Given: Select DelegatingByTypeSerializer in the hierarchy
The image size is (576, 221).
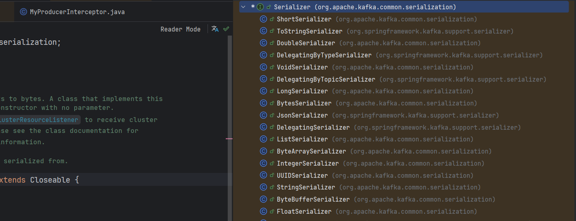Looking at the screenshot, I should click(324, 55).
